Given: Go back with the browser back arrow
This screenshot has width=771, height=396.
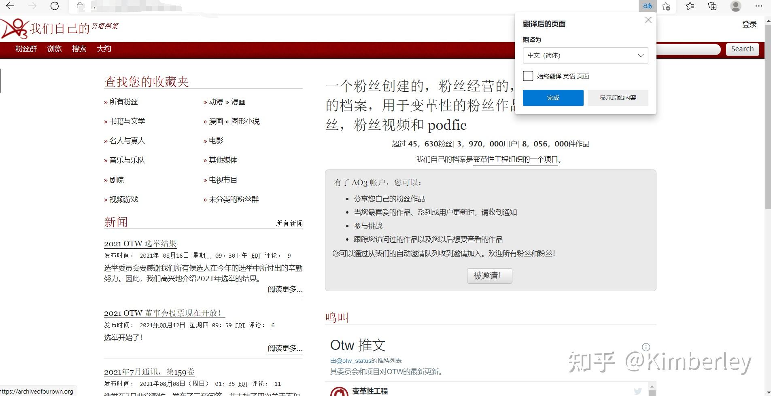Looking at the screenshot, I should click(x=11, y=6).
